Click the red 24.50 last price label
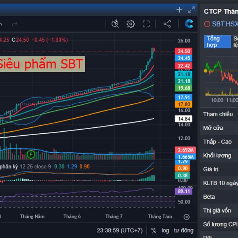Viewport: 238px width, 238px height. pyautogui.click(x=184, y=51)
